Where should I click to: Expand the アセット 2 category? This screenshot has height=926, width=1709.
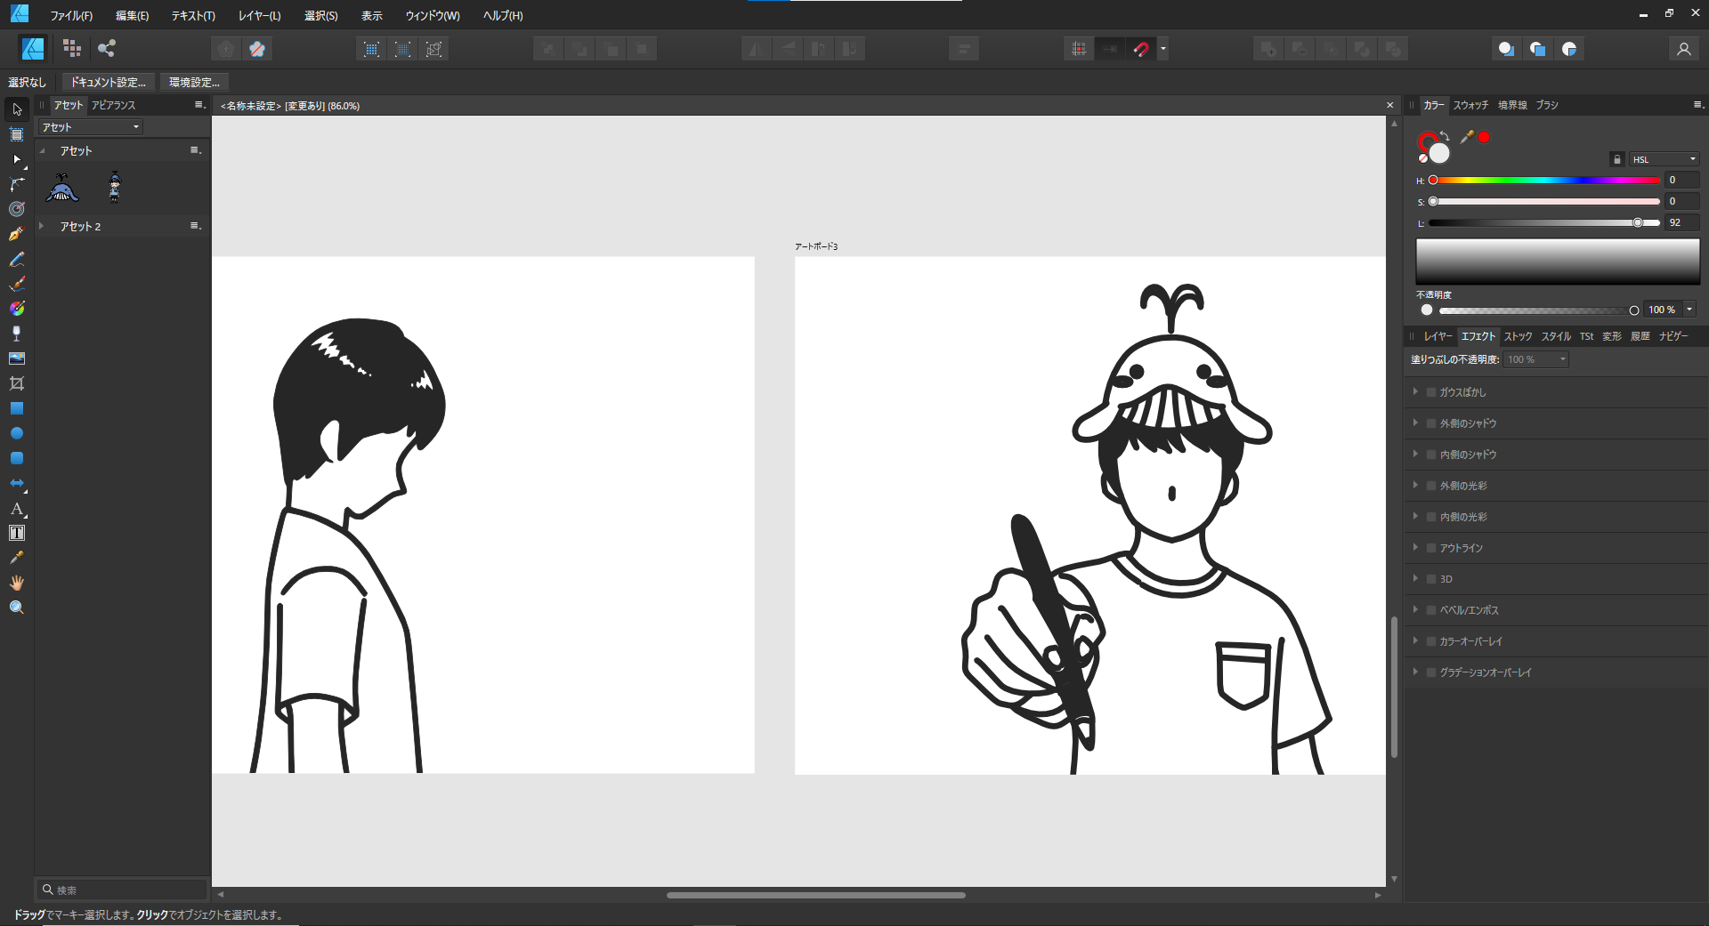42,226
